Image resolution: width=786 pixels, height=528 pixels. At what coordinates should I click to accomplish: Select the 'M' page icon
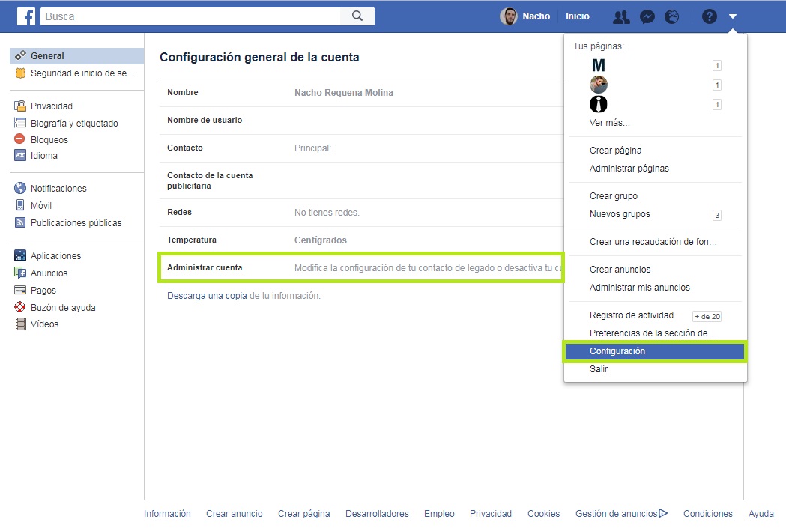coord(598,66)
